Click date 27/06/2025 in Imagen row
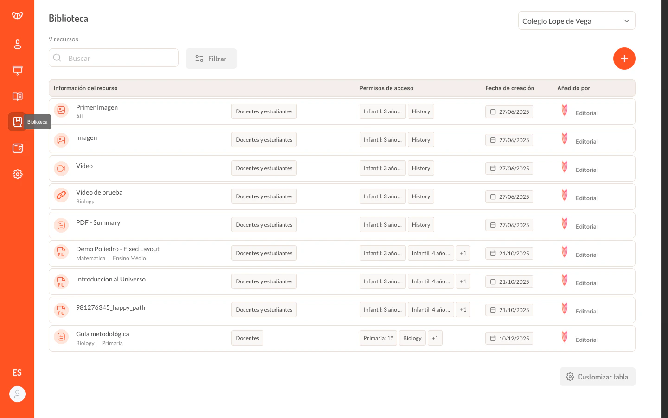Image resolution: width=668 pixels, height=418 pixels. tap(509, 140)
